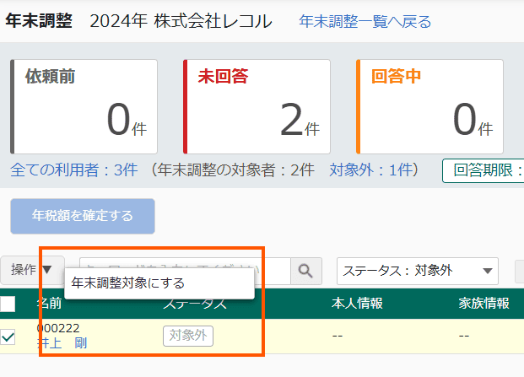
Task: Click the employee number 000222
Action: click(58, 328)
